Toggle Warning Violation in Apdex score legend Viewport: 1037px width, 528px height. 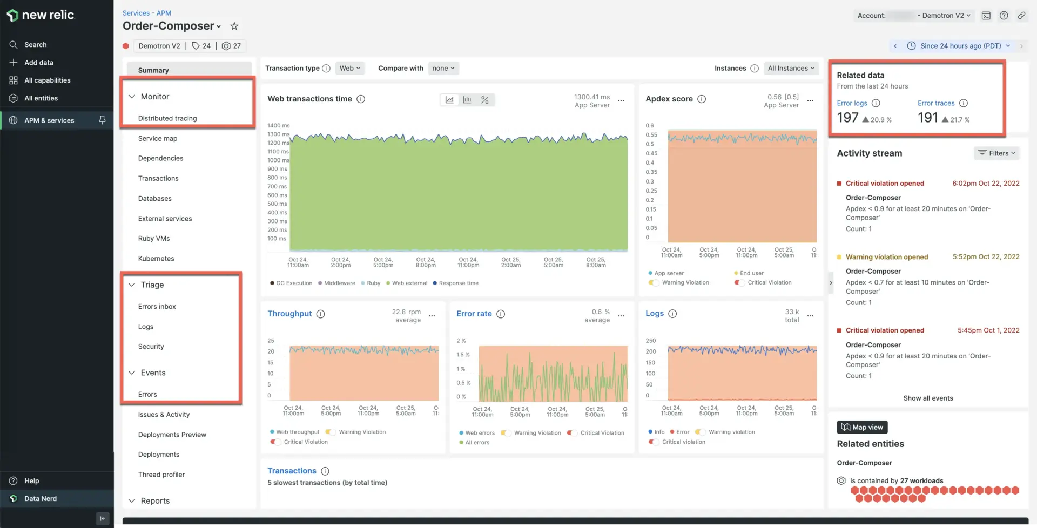pyautogui.click(x=654, y=282)
